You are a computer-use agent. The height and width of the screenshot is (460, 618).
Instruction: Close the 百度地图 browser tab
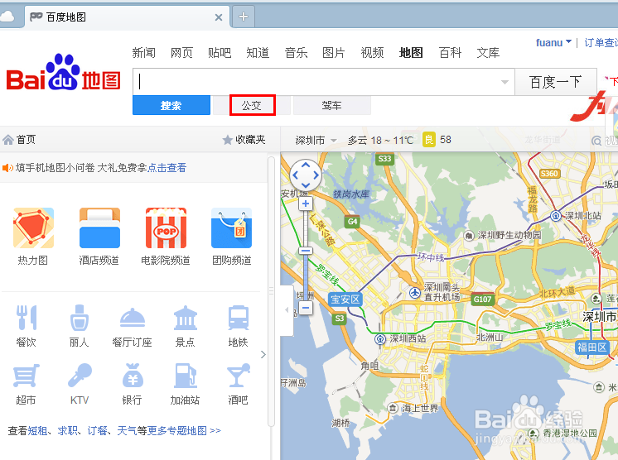point(219,17)
